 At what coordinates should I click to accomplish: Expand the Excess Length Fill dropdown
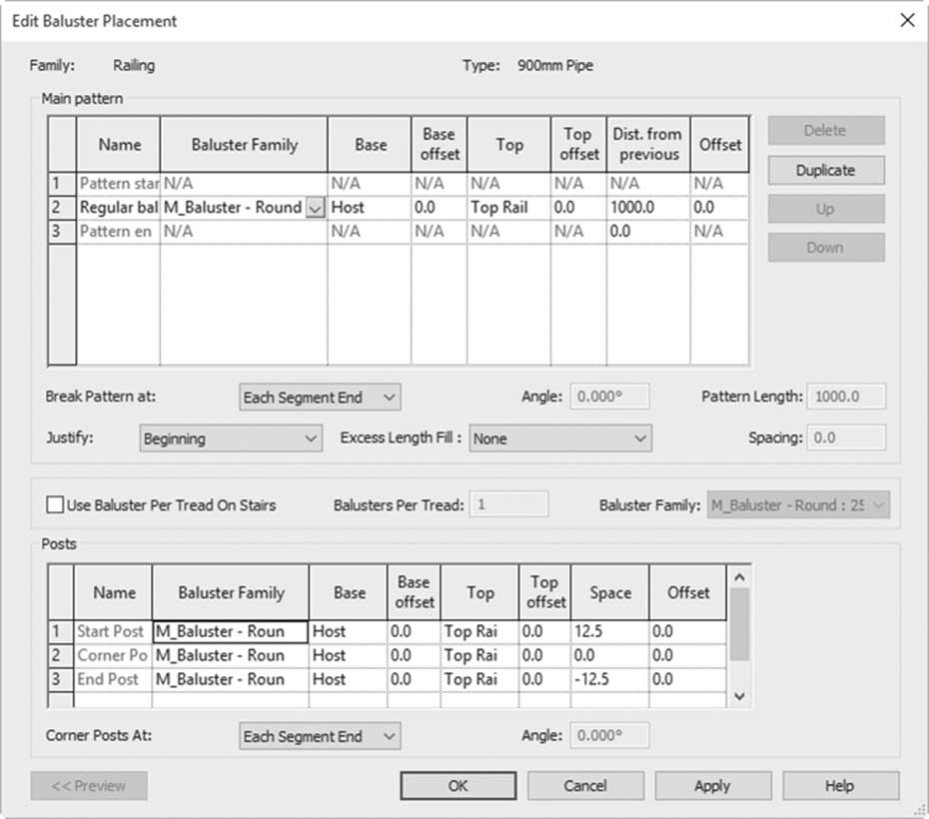tap(560, 438)
